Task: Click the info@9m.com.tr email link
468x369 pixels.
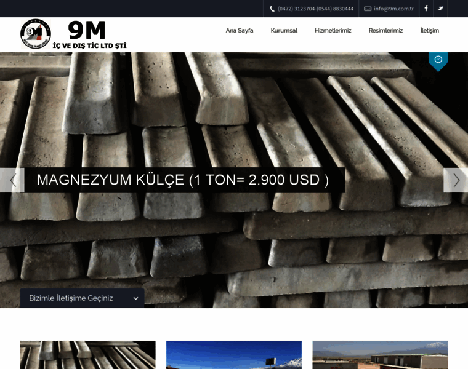Action: click(393, 9)
